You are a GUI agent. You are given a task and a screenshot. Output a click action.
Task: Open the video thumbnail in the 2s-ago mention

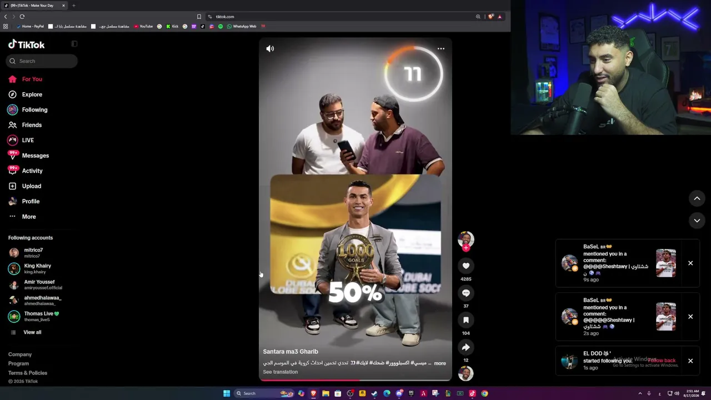coord(666,317)
